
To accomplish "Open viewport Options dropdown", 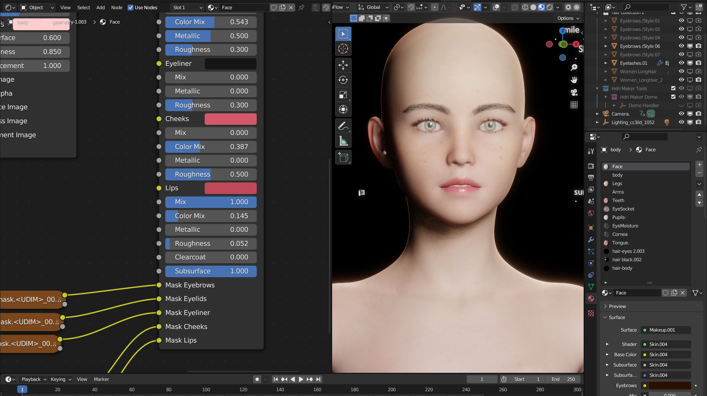I will pyautogui.click(x=568, y=18).
